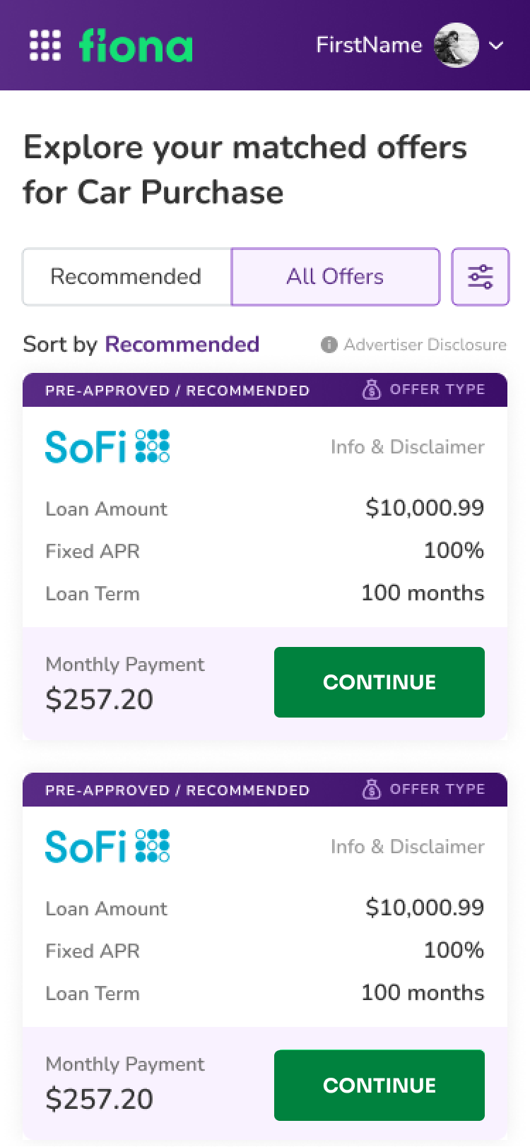Screen dimensions: 530x1147
Task: Switch to the Recommended tab
Action: 126,276
